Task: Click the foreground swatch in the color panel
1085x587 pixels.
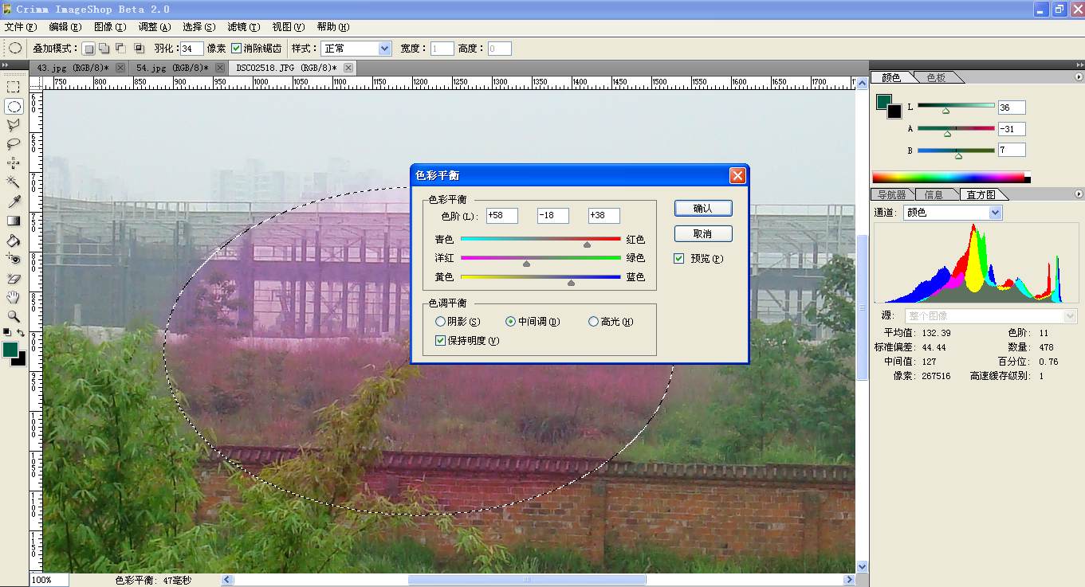Action: [x=883, y=102]
